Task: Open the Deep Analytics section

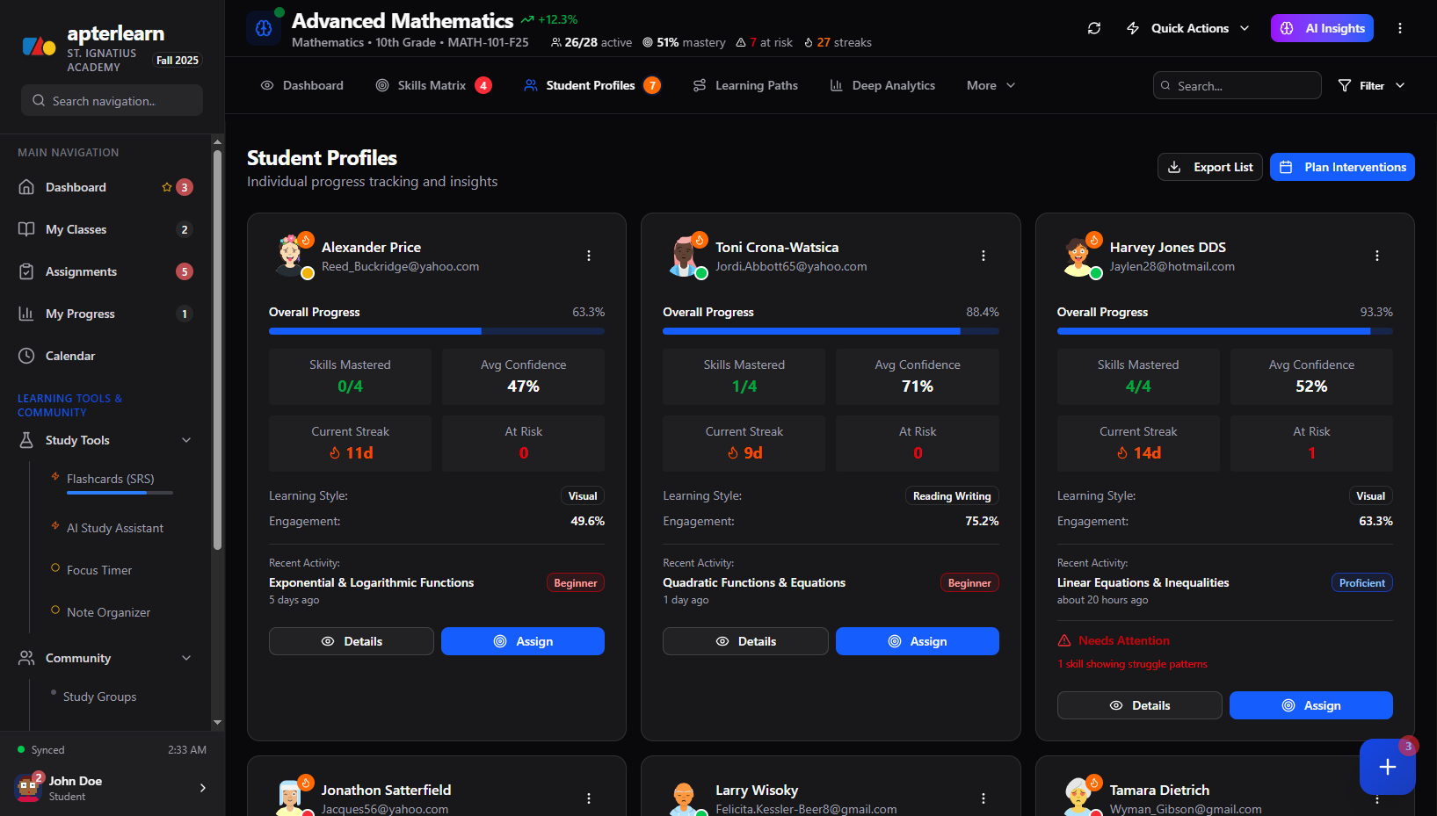Action: coord(882,85)
